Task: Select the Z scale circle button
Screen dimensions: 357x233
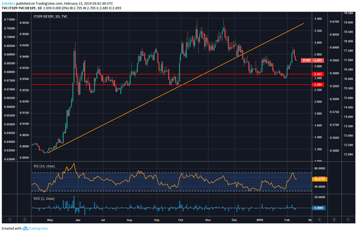Action: (x=24, y=219)
